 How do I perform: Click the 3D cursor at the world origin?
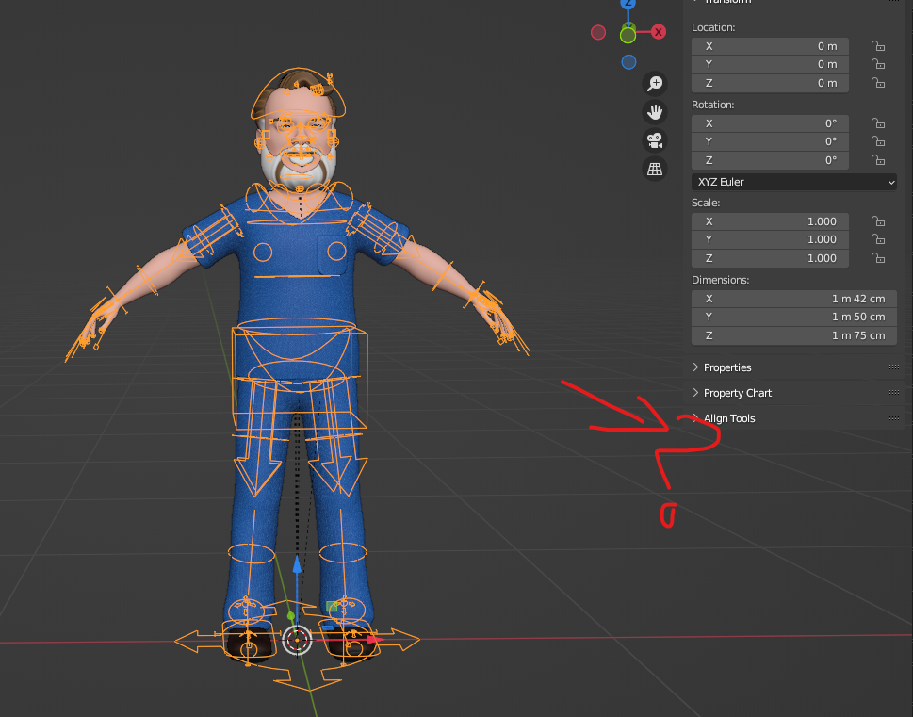[x=297, y=640]
